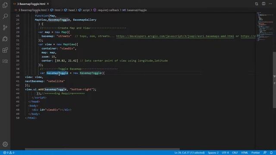This screenshot has width=276, height=155.
Task: Click zoom: 15 on line 35
Action: point(48,56)
